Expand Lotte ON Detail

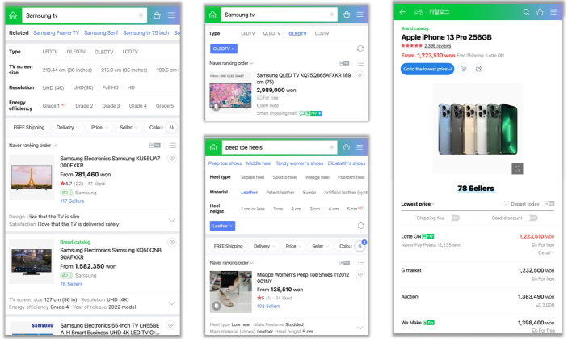pos(546,252)
